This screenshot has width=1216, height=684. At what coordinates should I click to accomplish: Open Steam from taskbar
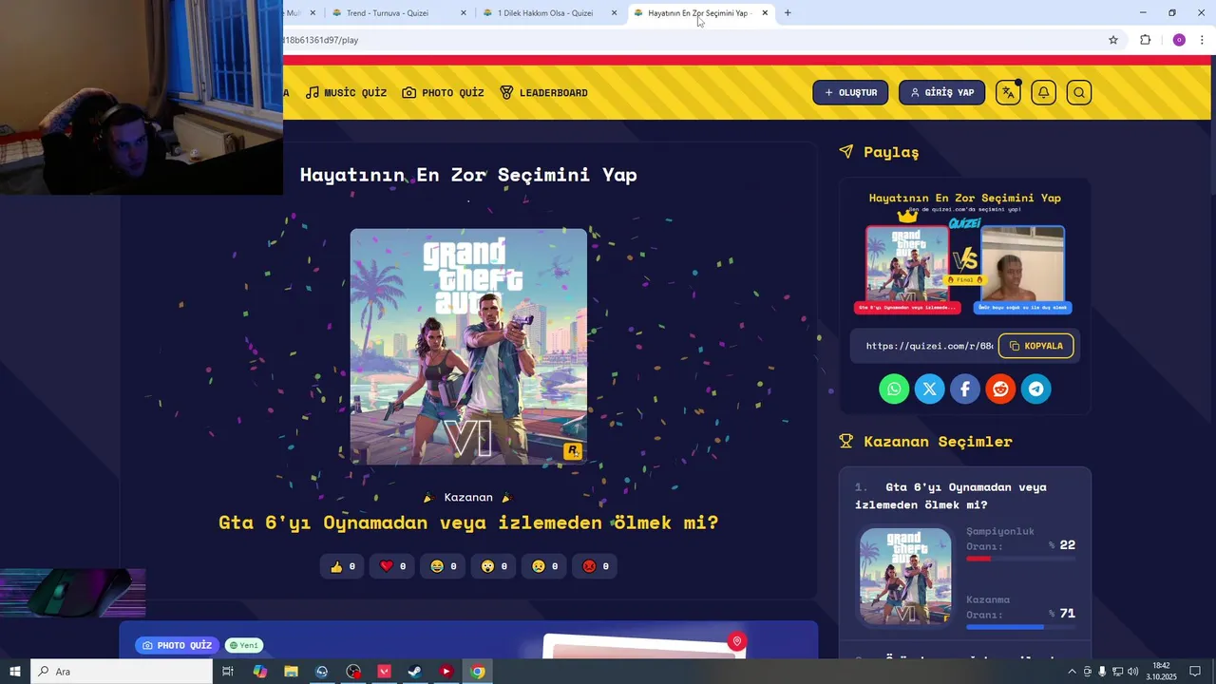pyautogui.click(x=415, y=672)
